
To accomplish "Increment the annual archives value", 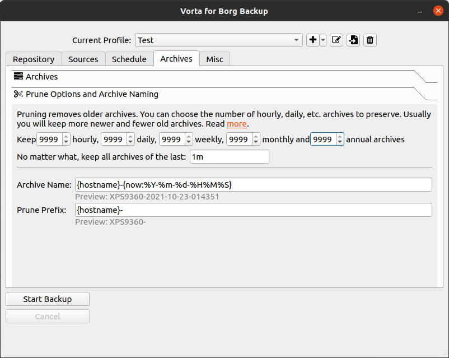I will click(x=340, y=136).
